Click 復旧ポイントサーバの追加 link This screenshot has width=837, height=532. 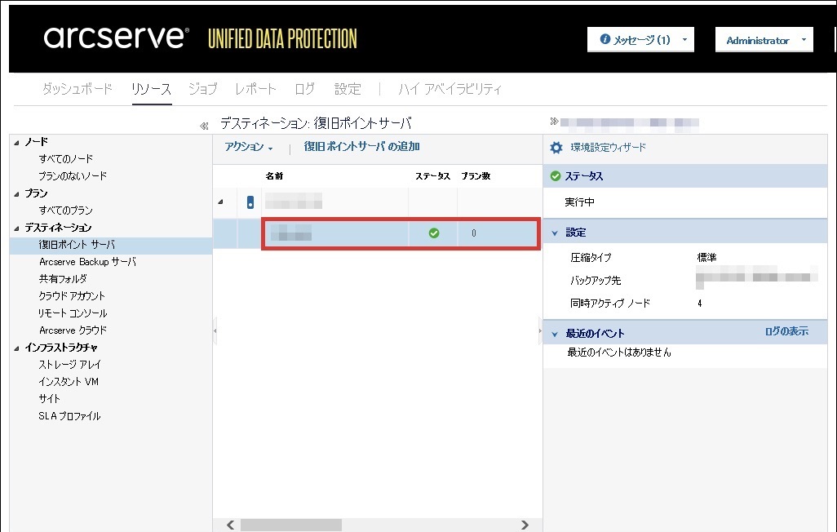click(x=361, y=147)
